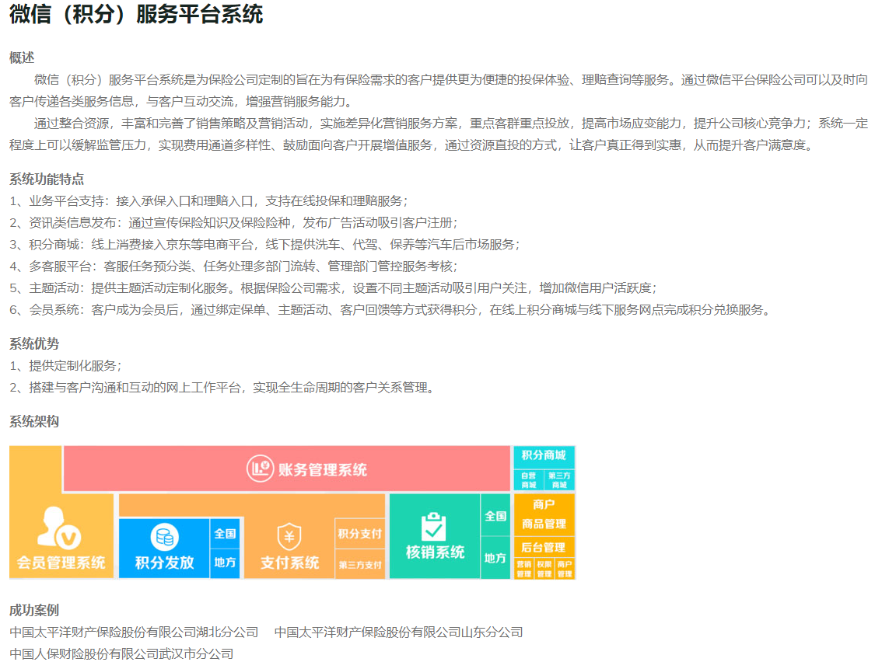Click the page title 微信（积分）服务平台系统
The width and height of the screenshot is (882, 669).
[136, 14]
